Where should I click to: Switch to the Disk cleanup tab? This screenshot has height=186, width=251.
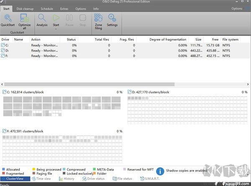click(25, 8)
